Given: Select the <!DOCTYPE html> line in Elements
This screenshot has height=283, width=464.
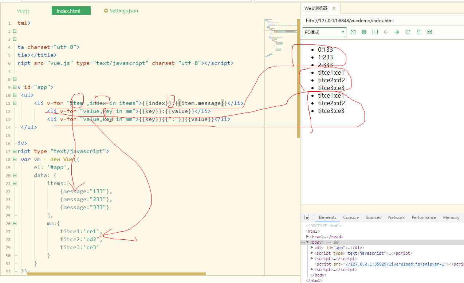Looking at the screenshot, I should click(323, 226).
